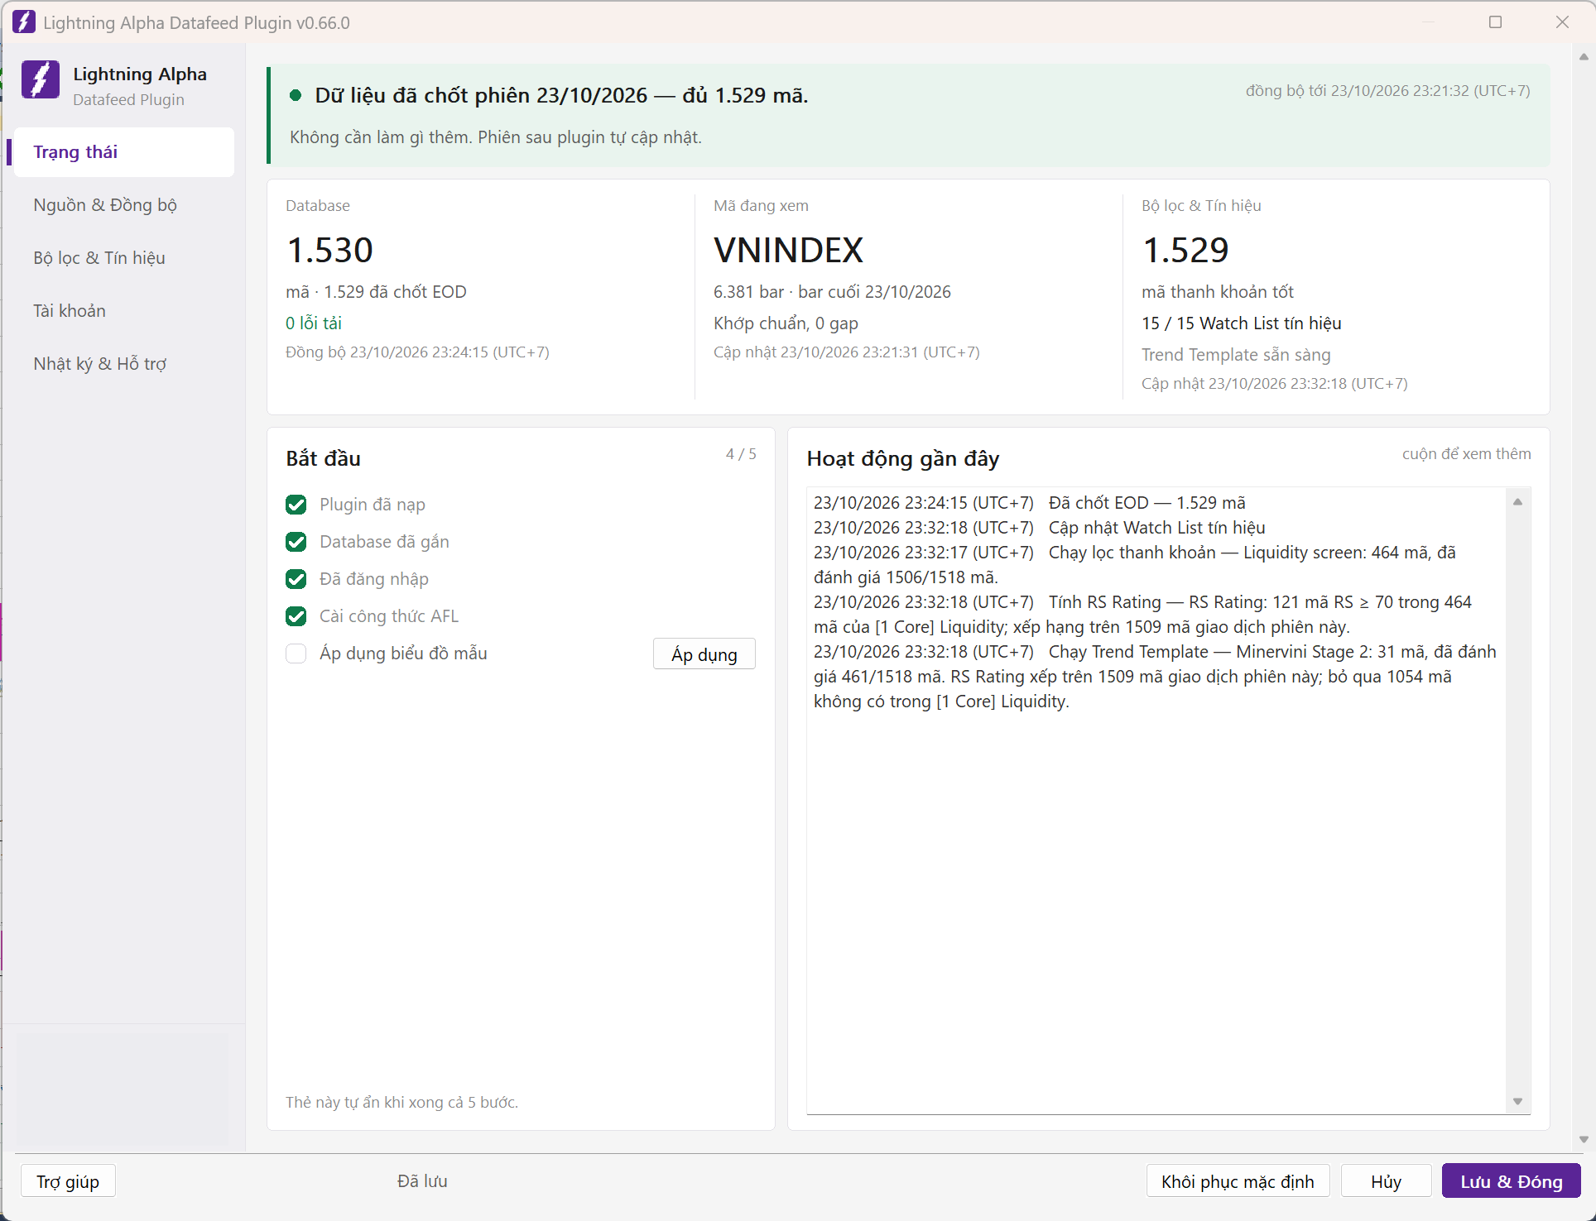This screenshot has height=1221, width=1596.
Task: Click the Database count 1.530
Action: 329,250
